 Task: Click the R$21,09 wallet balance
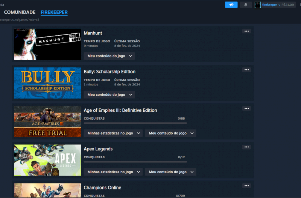(287, 5)
